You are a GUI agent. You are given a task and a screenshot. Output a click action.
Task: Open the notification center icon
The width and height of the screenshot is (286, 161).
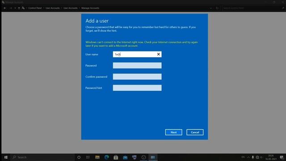point(282,157)
